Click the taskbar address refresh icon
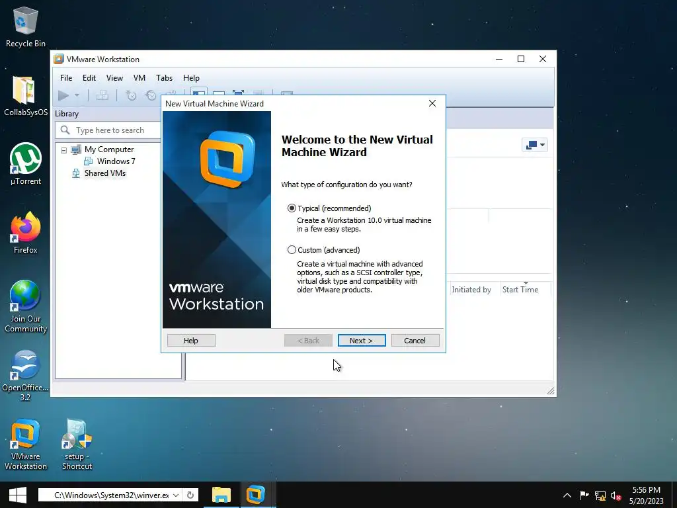Screen dimensions: 677x508 click(x=190, y=495)
